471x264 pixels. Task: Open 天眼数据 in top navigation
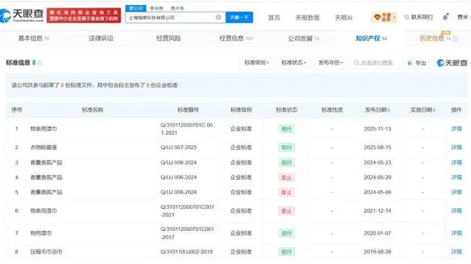point(308,18)
